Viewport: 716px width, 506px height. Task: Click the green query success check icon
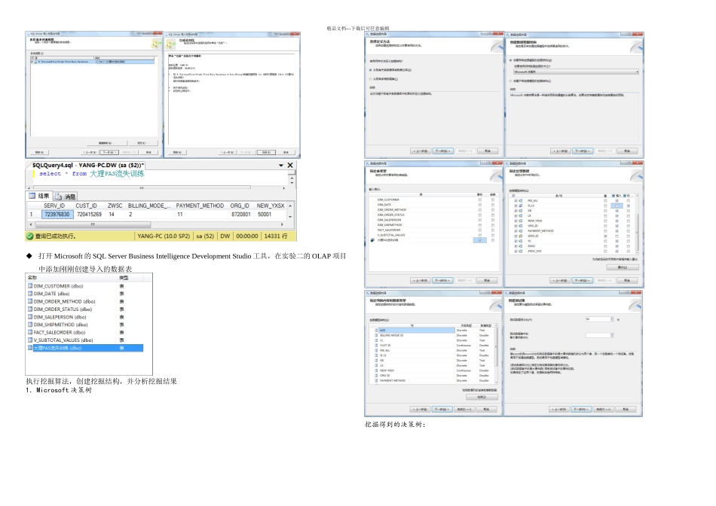click(x=29, y=236)
